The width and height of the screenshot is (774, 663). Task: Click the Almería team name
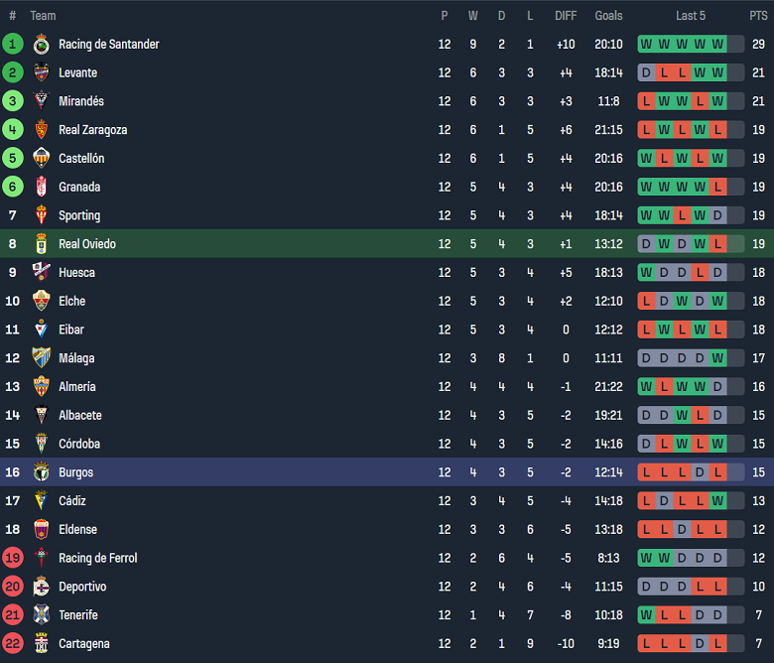click(77, 386)
